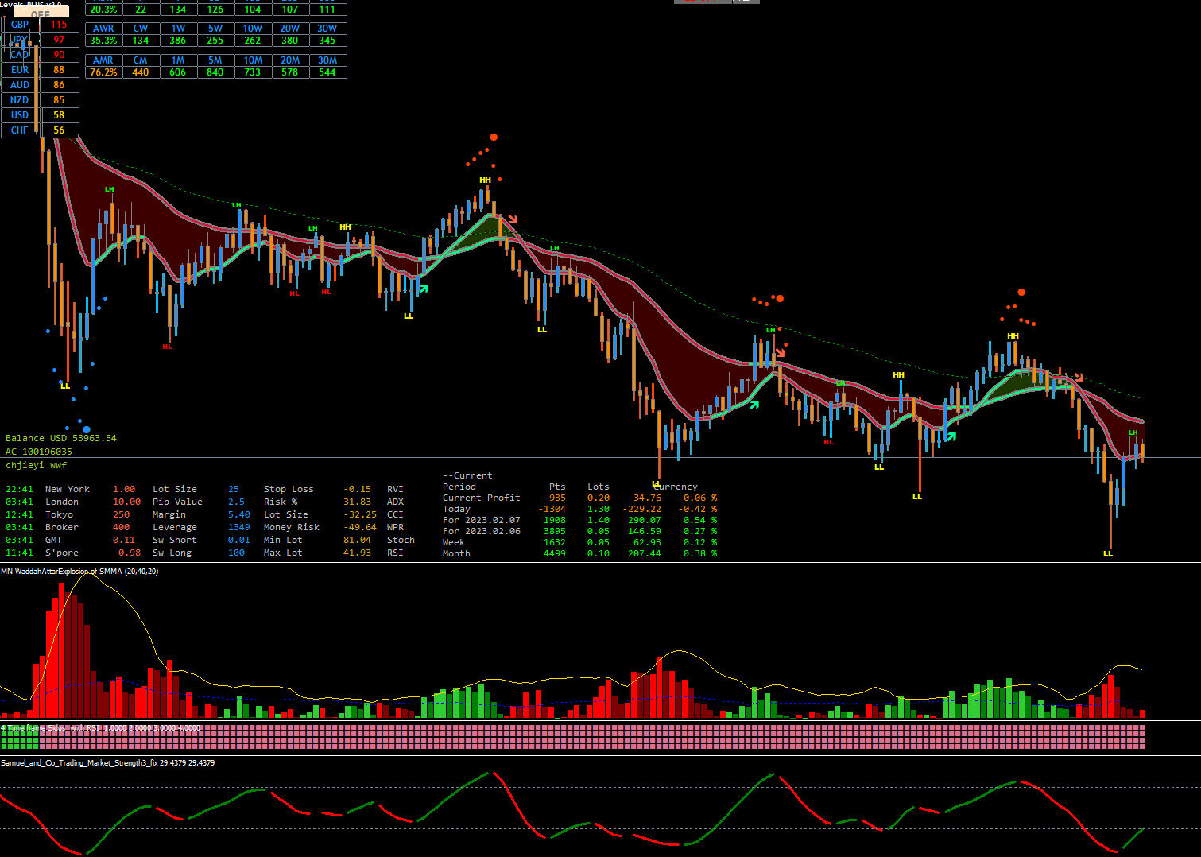Click the 1W header cell
Screen dimensions: 1201x857
pos(178,29)
